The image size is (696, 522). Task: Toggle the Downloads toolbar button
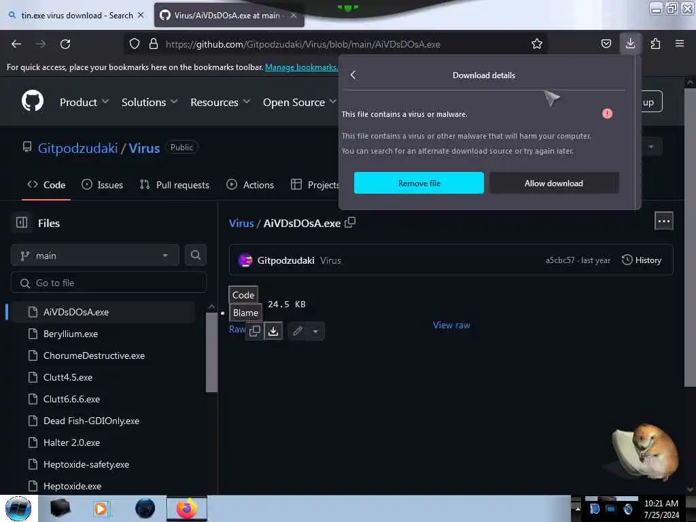(630, 43)
